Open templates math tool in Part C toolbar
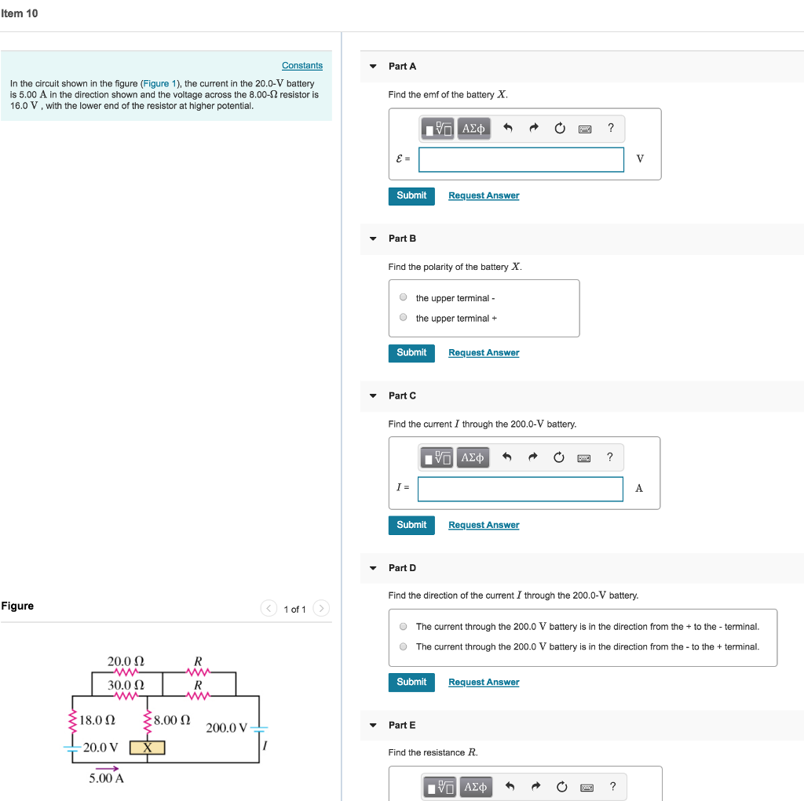Image resolution: width=804 pixels, height=801 pixels. tap(437, 457)
